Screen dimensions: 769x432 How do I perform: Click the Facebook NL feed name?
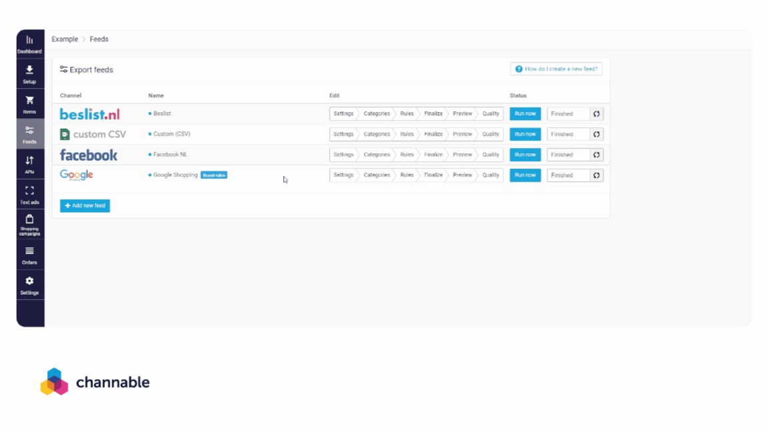(170, 155)
